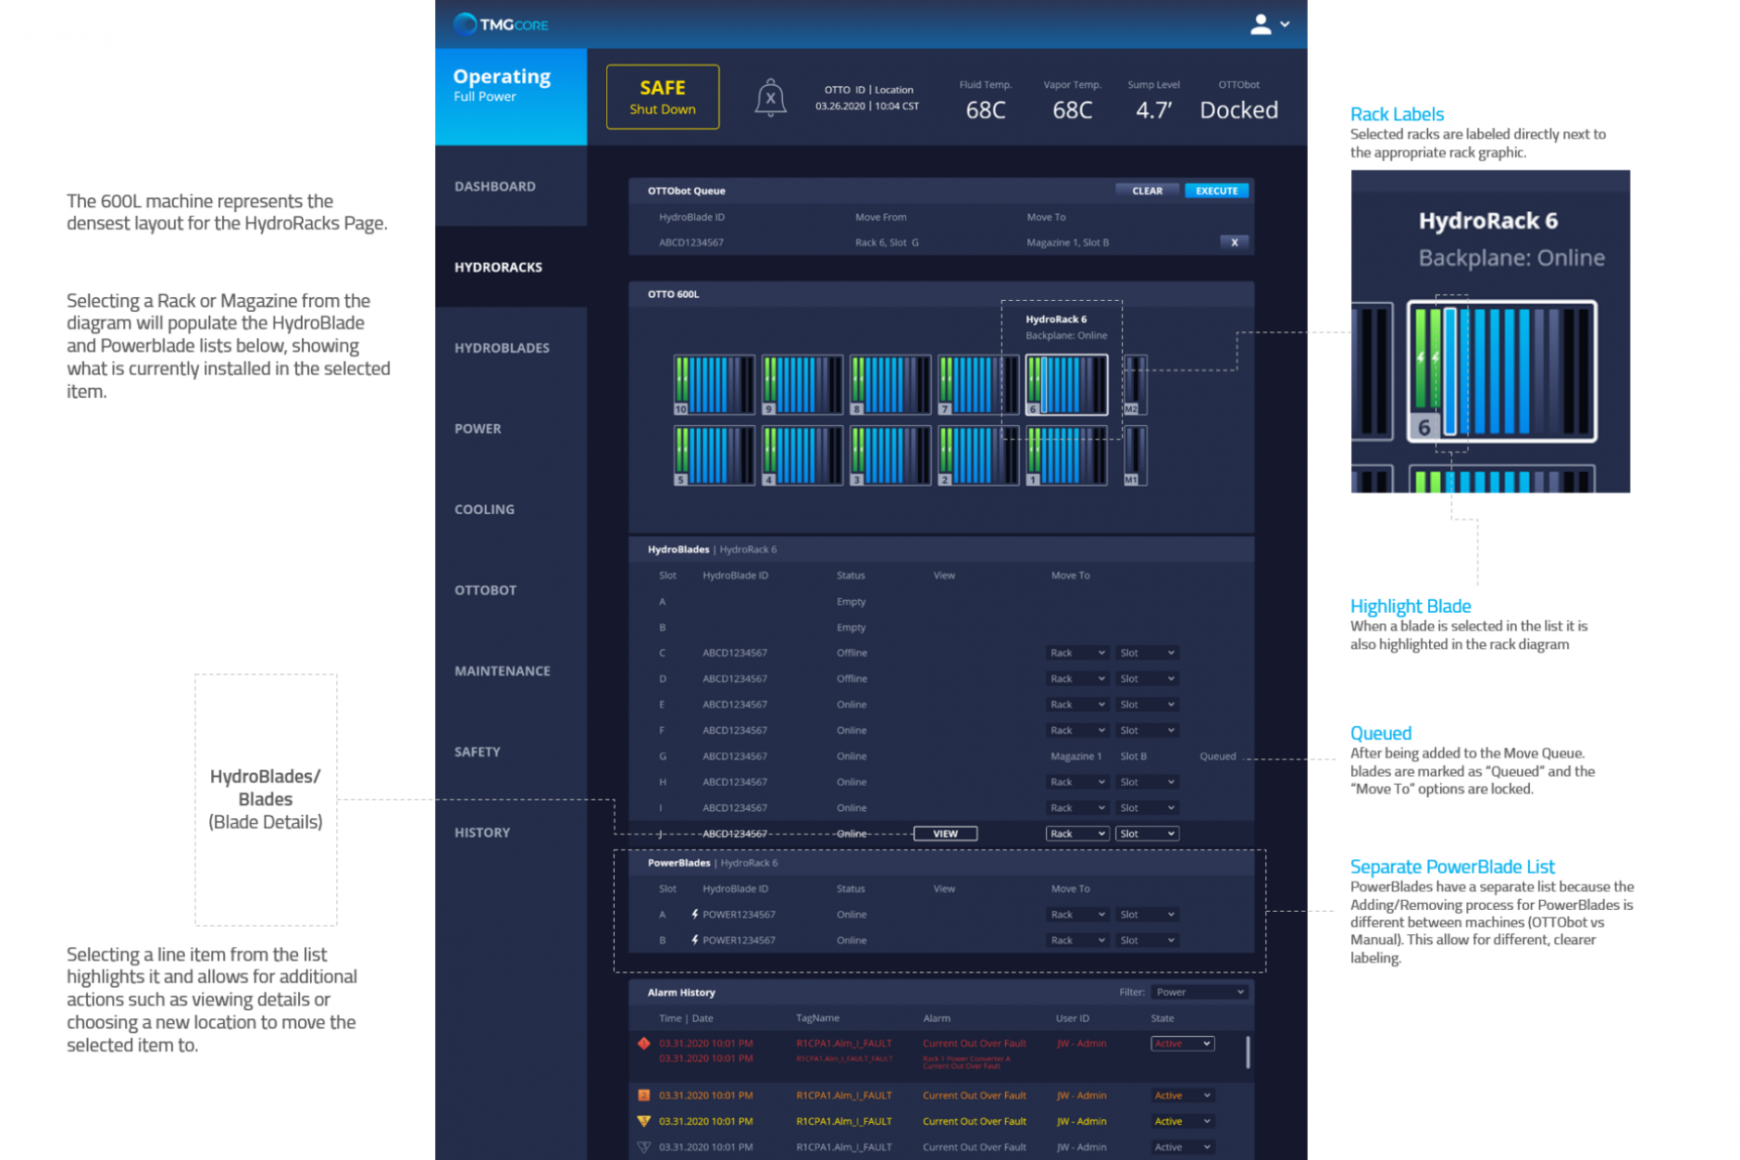Click lightning icon on PowerBlade slot B

click(694, 940)
